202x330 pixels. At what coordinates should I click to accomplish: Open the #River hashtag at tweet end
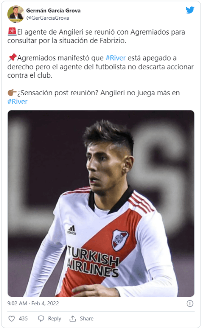tap(18, 101)
